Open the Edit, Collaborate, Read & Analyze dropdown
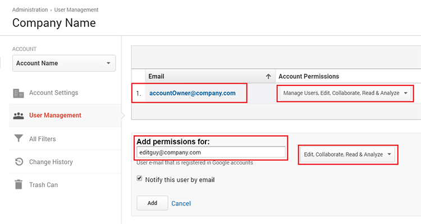The width and height of the screenshot is (421, 224). click(x=347, y=154)
